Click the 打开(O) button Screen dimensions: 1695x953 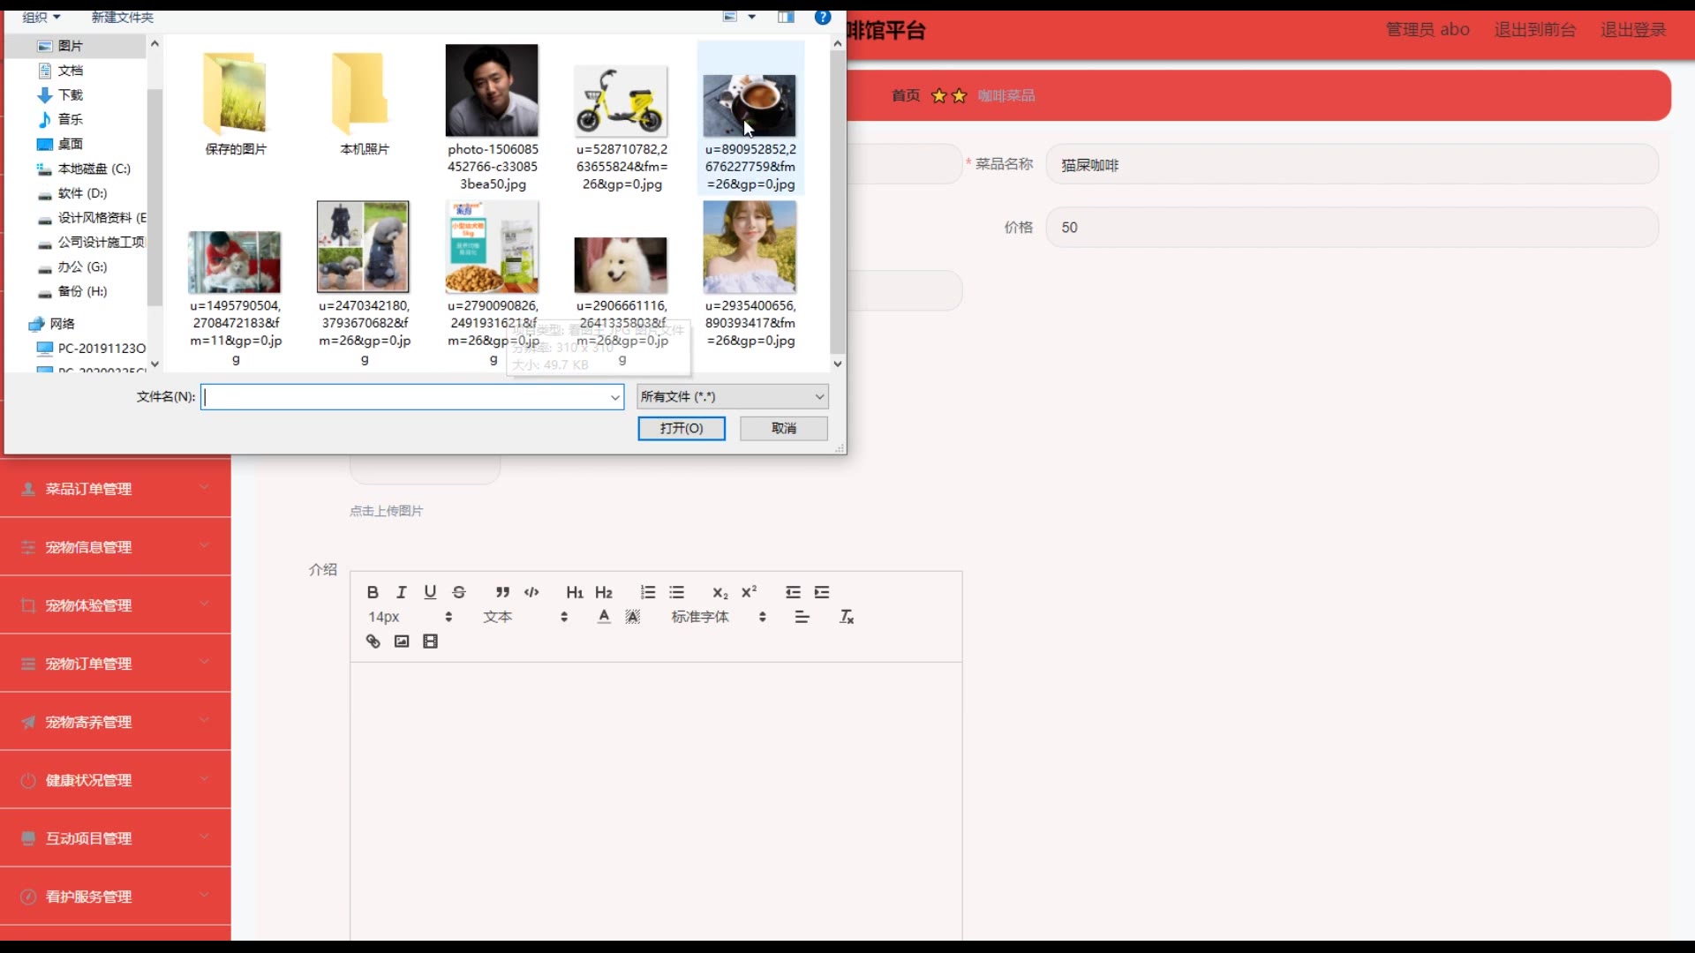pos(681,428)
